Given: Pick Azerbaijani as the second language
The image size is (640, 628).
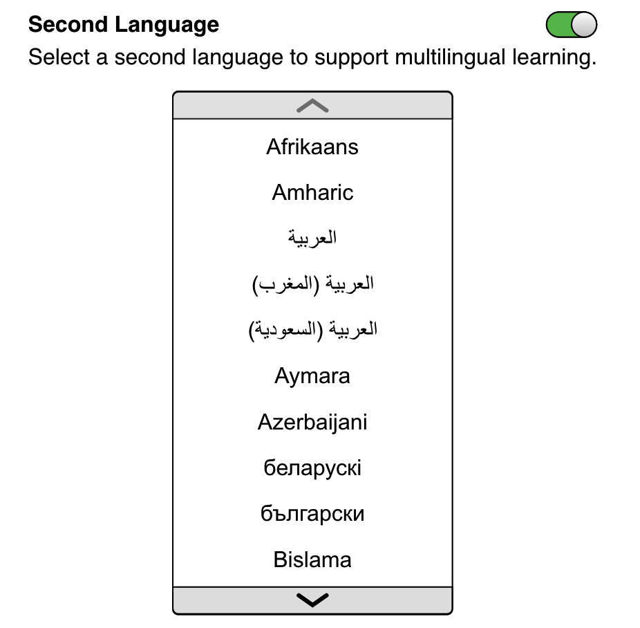Looking at the screenshot, I should (x=312, y=421).
